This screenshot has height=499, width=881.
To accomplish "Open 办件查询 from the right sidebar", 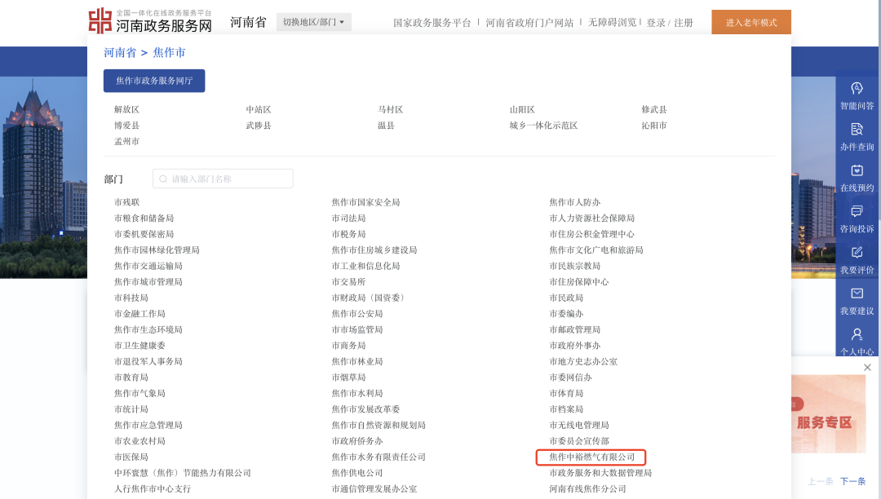I will click(857, 130).
